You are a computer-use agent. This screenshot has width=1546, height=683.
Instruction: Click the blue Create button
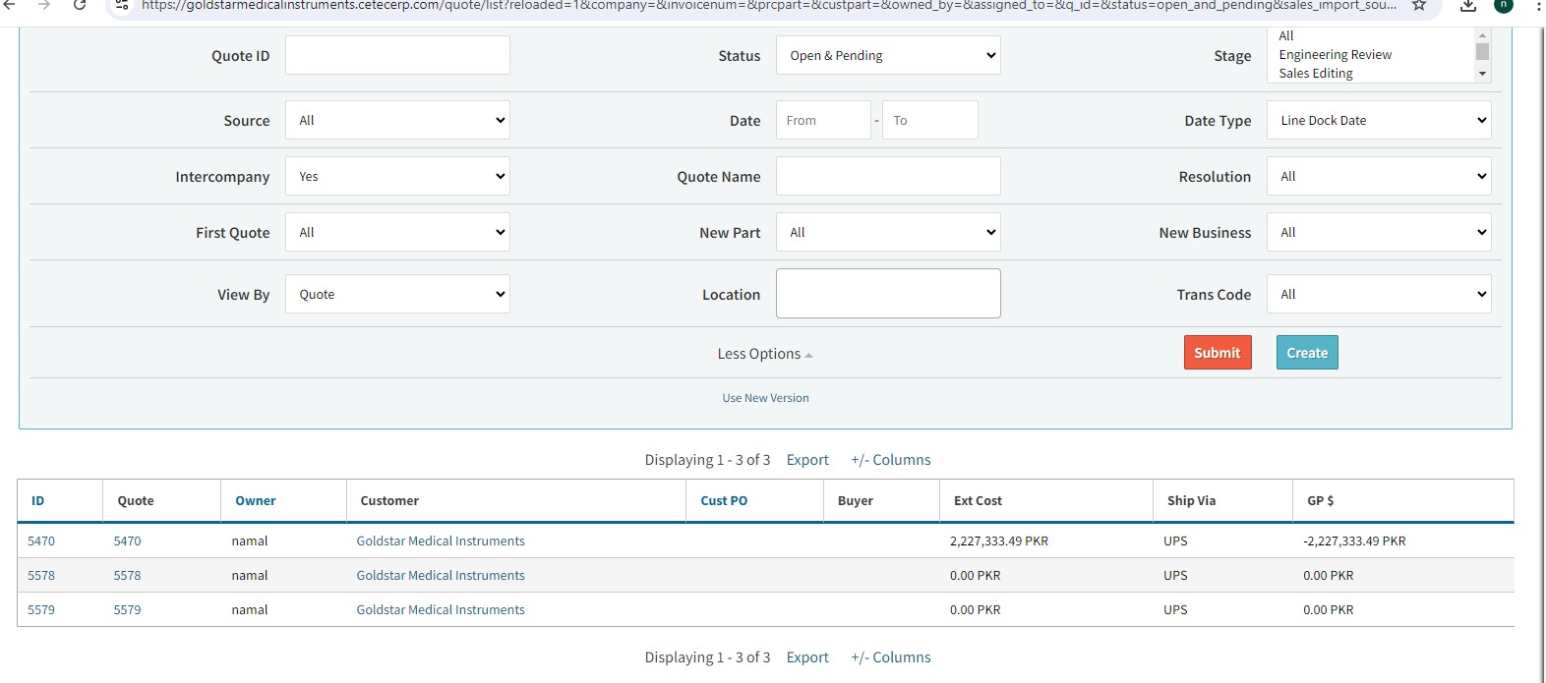tap(1307, 353)
